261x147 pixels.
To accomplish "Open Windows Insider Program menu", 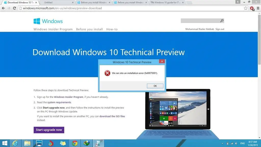I will coord(53,29).
